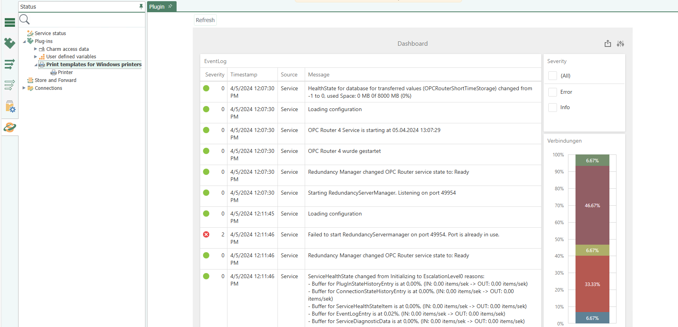
Task: Open the plug-ins puzzle icon in sidebar
Action: click(x=10, y=43)
